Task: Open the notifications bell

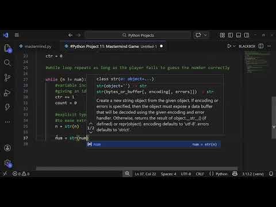Action: 271,174
